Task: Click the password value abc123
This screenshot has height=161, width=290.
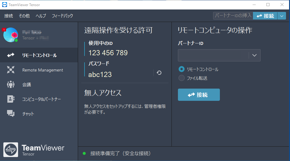Action: click(x=100, y=75)
